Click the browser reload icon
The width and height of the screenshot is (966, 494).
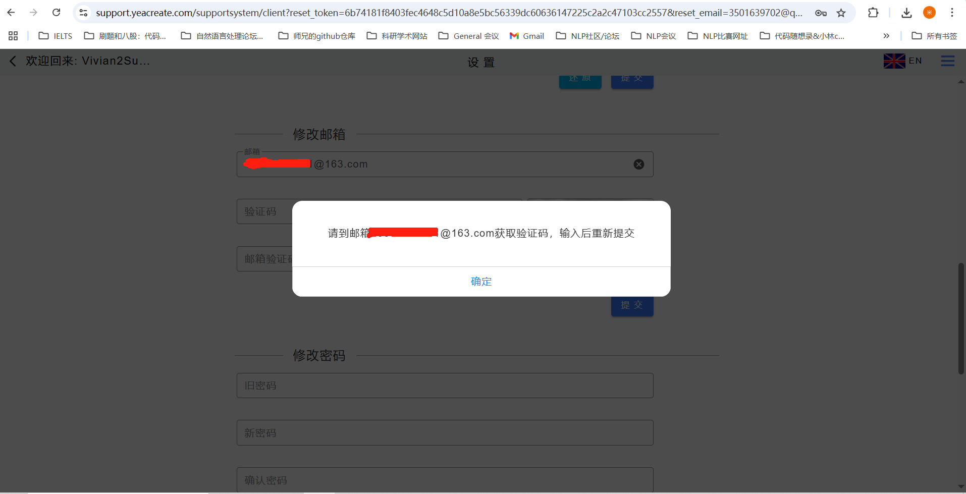[x=57, y=13]
